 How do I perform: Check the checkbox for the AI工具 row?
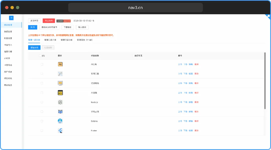pos(42,64)
